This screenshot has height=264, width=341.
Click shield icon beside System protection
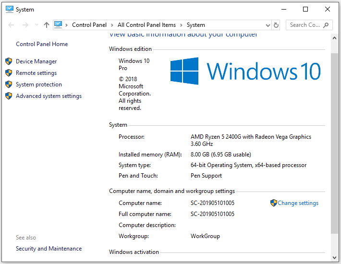coord(9,84)
